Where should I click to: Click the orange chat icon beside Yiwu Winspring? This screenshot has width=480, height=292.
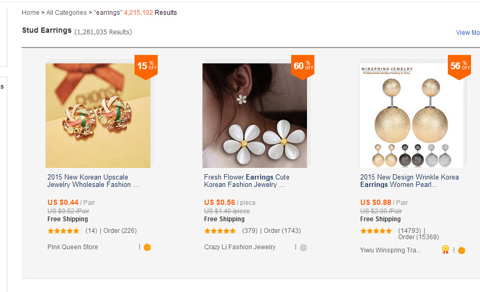click(462, 250)
